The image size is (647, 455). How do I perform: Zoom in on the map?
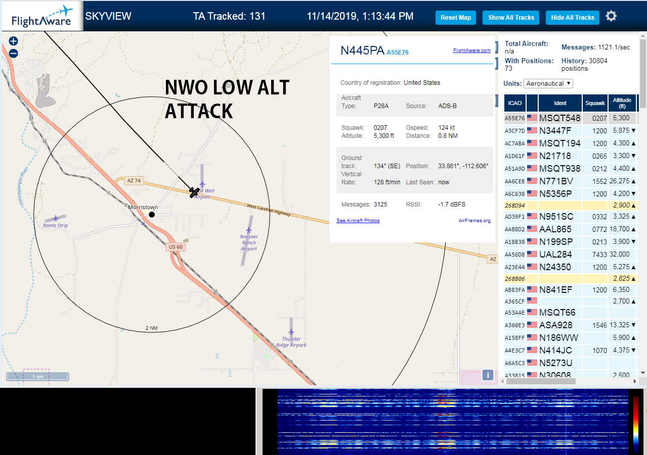pyautogui.click(x=14, y=41)
